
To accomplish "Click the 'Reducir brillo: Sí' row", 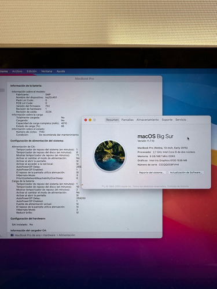I will point(47,213).
